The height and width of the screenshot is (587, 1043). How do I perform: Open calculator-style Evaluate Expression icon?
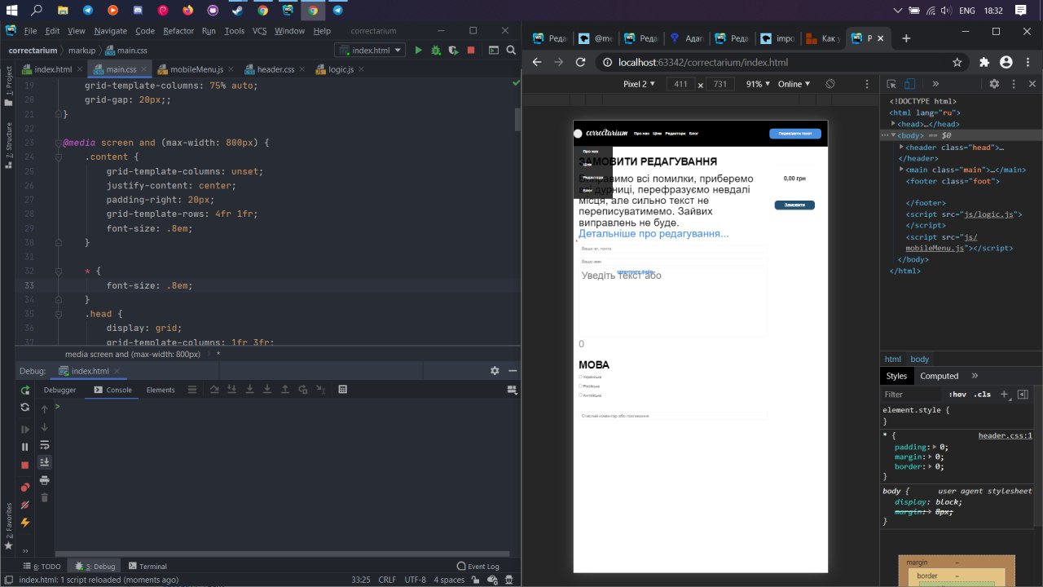343,390
